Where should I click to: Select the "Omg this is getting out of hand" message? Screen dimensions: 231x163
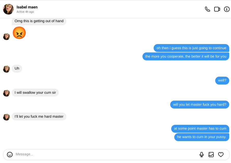coord(39,21)
